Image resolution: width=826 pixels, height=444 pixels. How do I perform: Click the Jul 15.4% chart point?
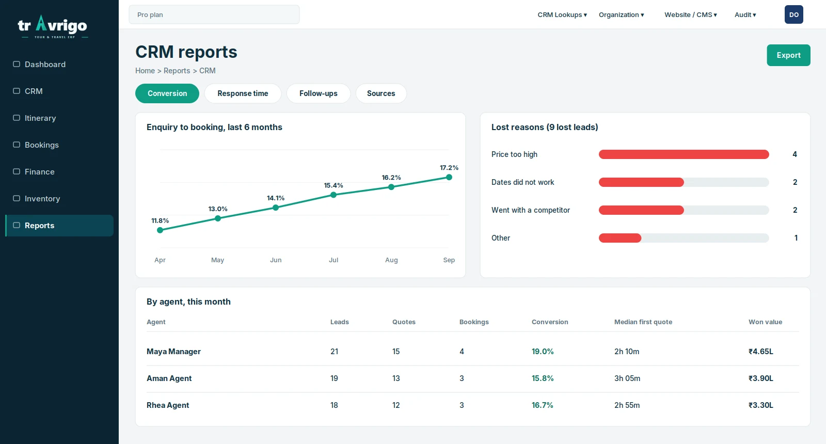click(x=333, y=195)
